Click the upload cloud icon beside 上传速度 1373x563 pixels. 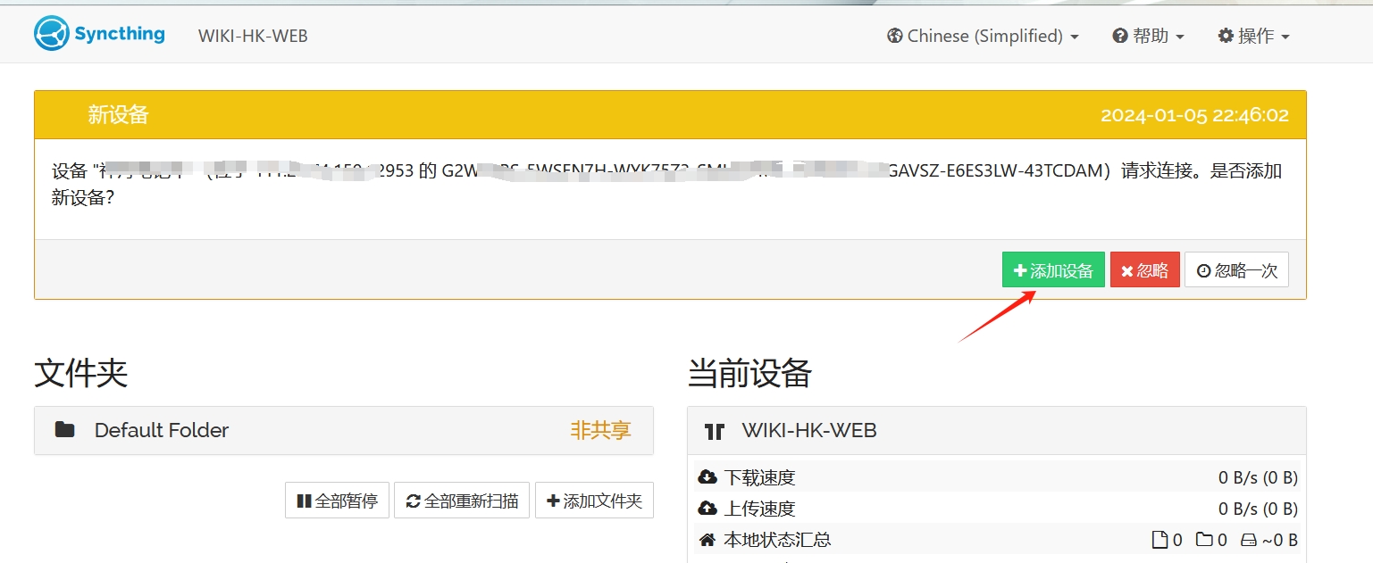pyautogui.click(x=707, y=508)
